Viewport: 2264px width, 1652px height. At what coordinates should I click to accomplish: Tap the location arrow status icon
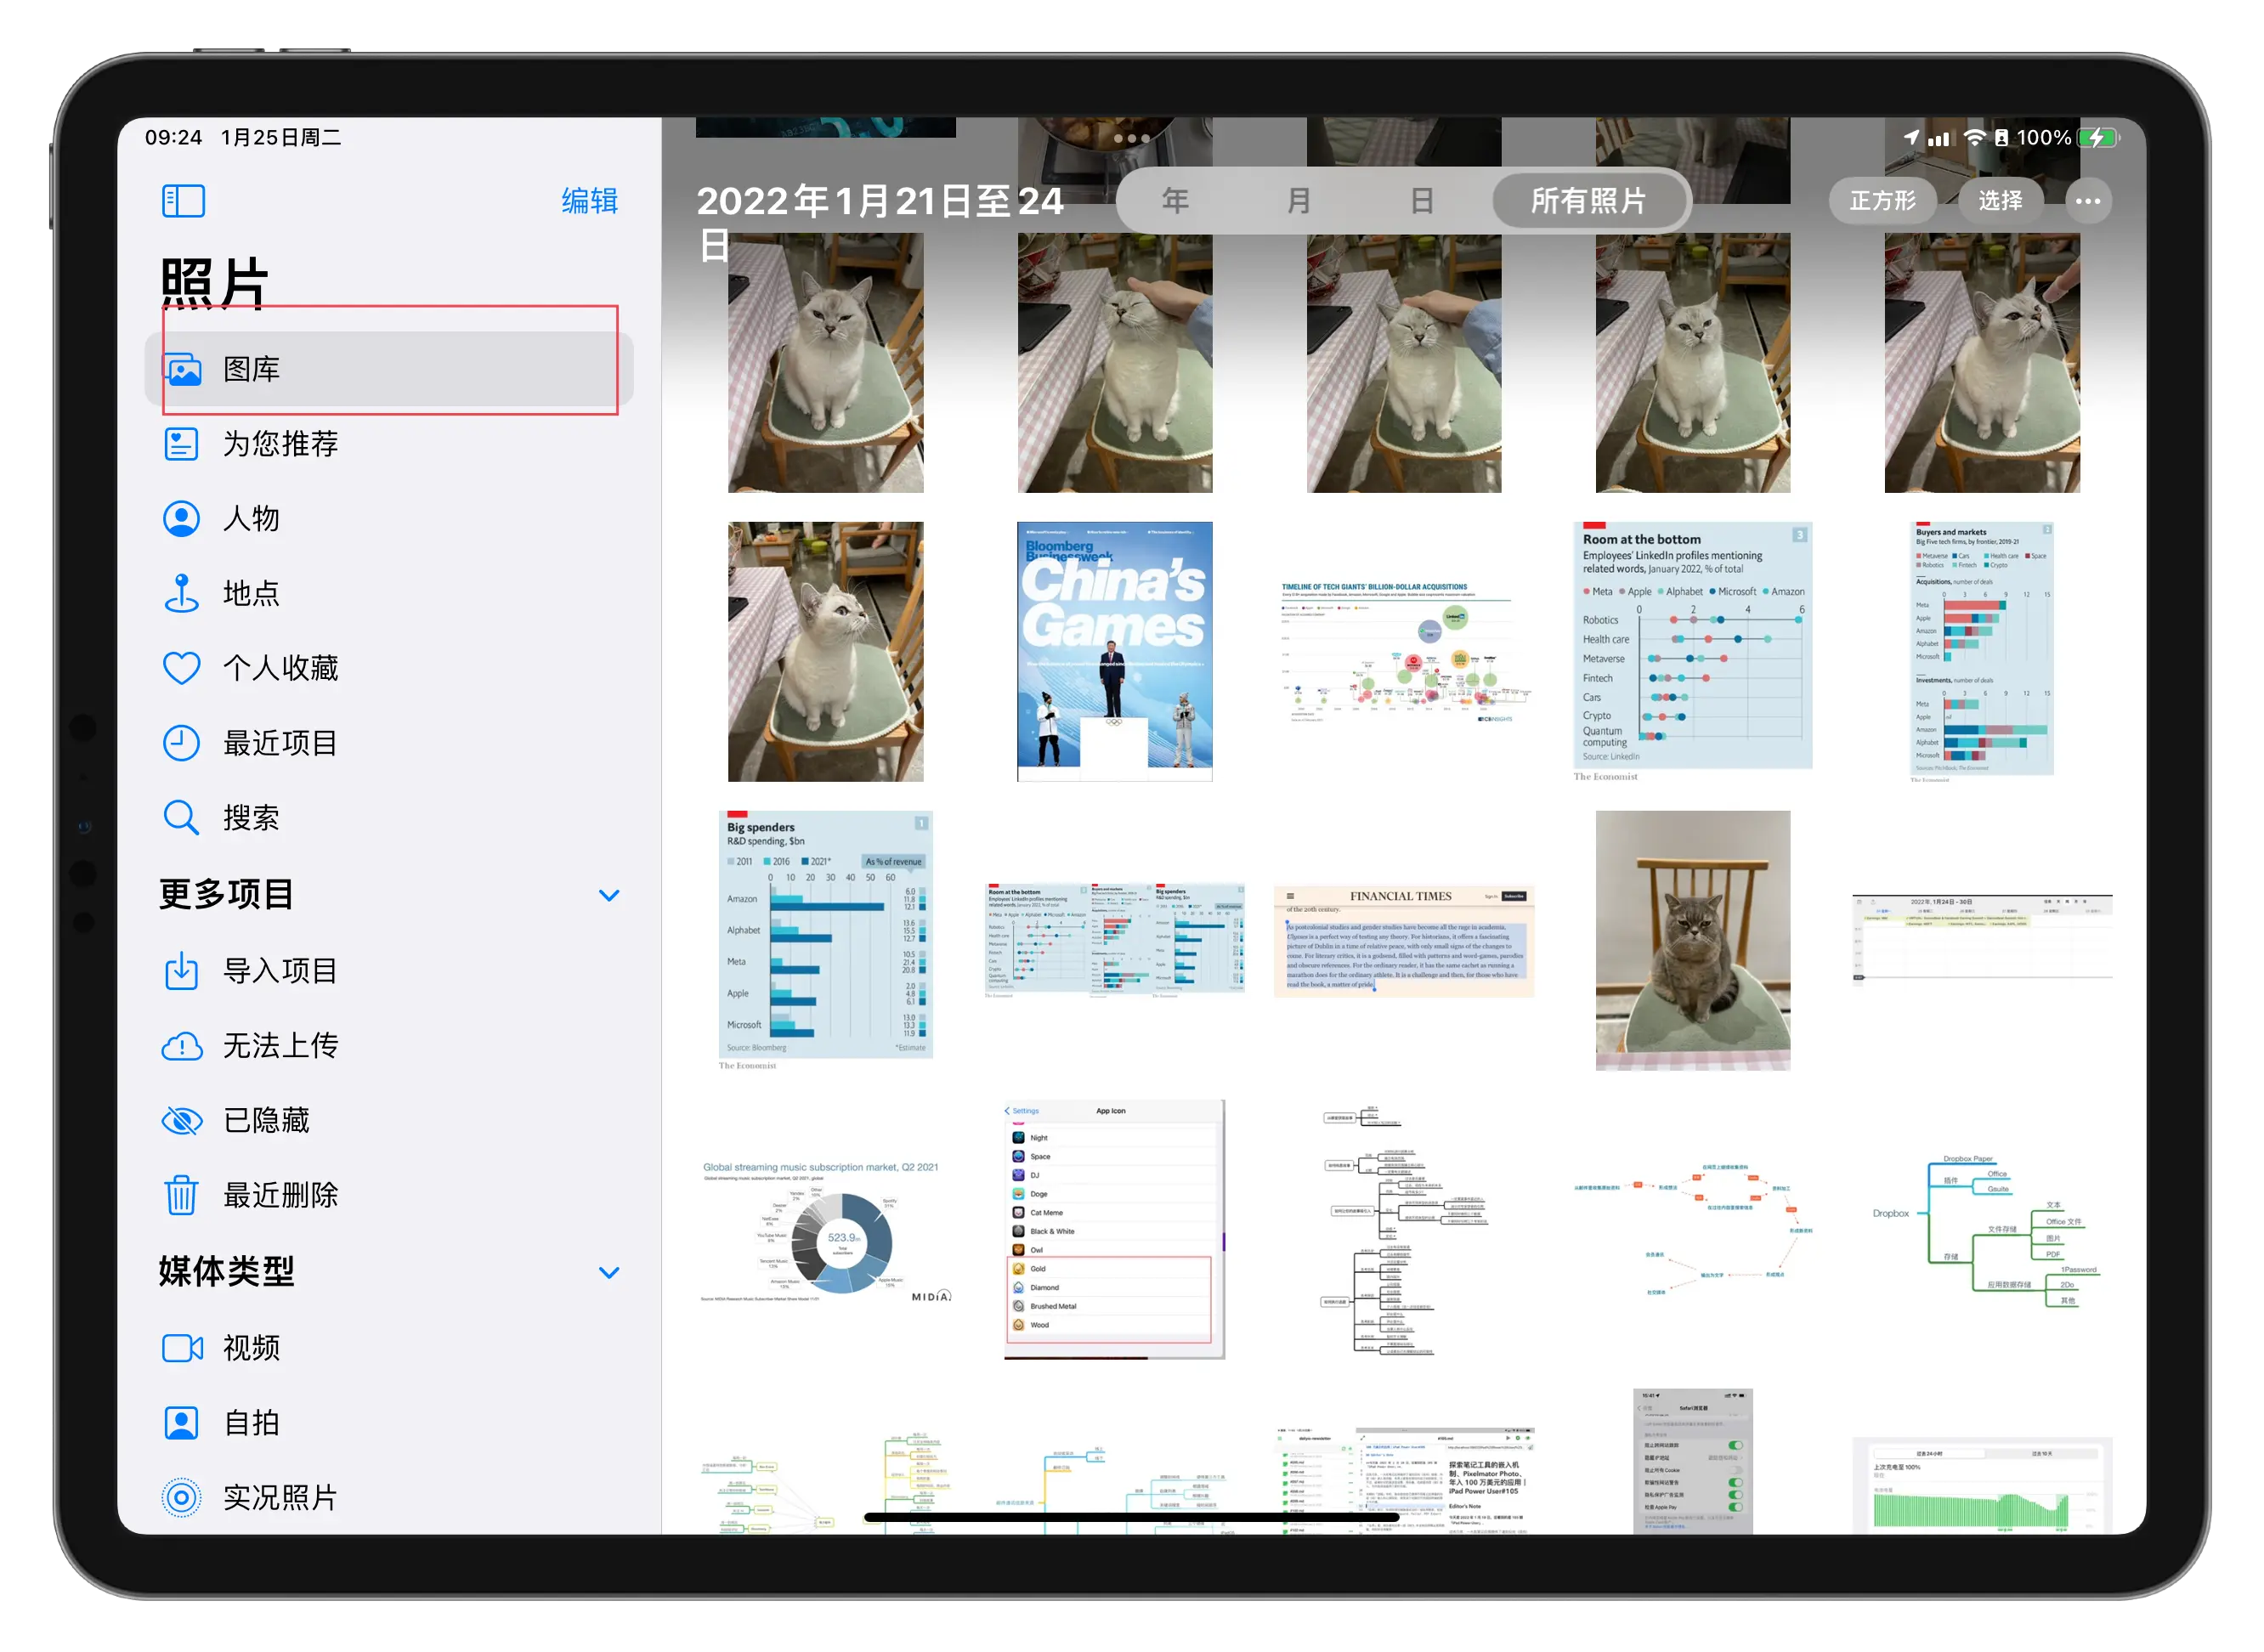pos(1911,138)
